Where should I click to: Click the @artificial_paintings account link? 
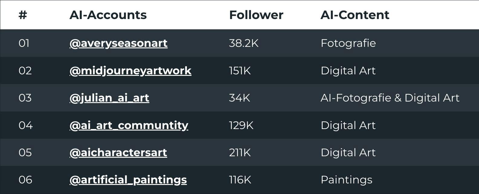128,180
